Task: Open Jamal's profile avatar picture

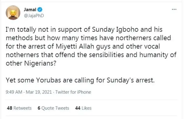Action: (x=13, y=13)
